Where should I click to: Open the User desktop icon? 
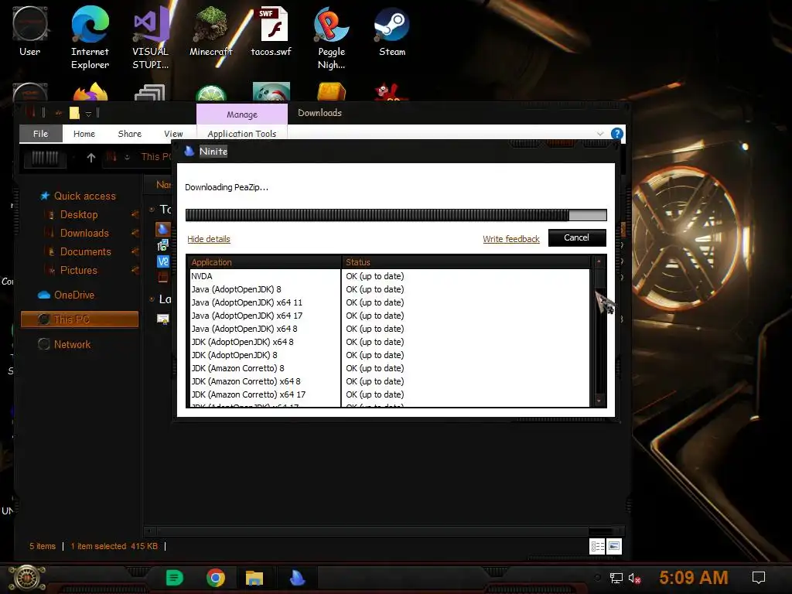(30, 31)
